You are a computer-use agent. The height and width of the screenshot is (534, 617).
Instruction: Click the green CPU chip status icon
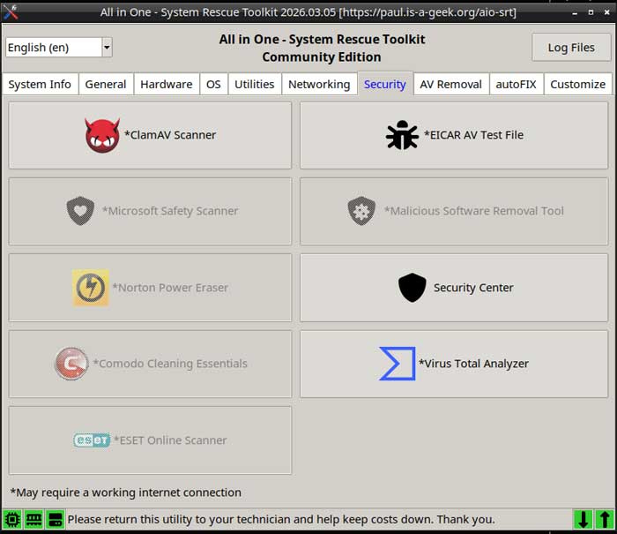12,519
